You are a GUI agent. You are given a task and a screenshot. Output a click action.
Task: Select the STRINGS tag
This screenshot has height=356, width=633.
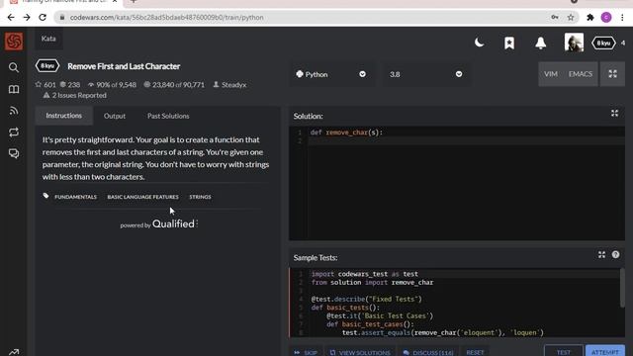coord(200,197)
